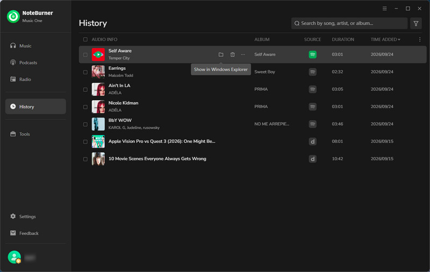Screen dimensions: 430x272
Task: Show Self Aware in Windows Explorer folder icon
Action: click(221, 55)
